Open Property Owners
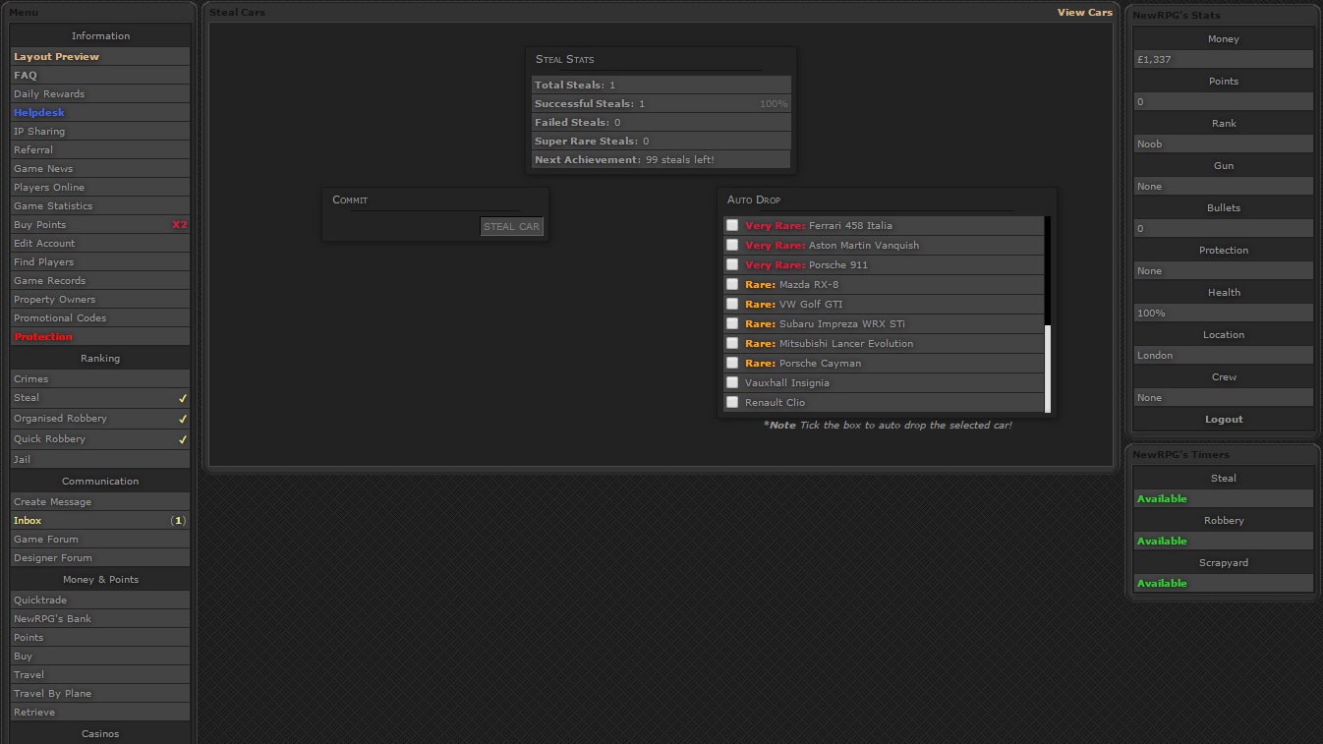The height and width of the screenshot is (744, 1323). [99, 300]
